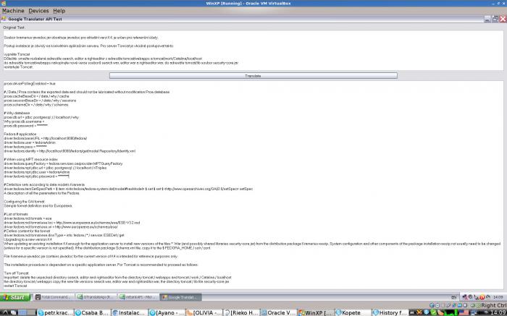
Task: Click the host panel clock 14:09
Action: pyautogui.click(x=498, y=312)
